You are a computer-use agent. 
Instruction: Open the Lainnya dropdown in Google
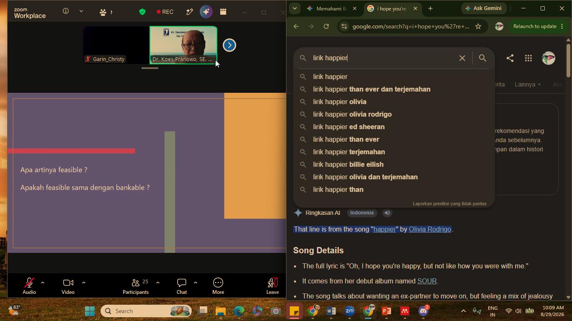pyautogui.click(x=528, y=84)
